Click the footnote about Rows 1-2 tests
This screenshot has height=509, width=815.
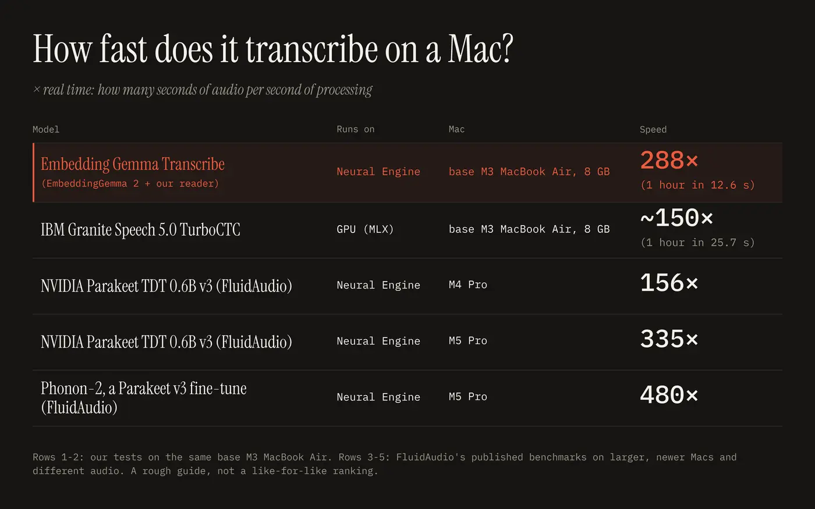click(385, 464)
